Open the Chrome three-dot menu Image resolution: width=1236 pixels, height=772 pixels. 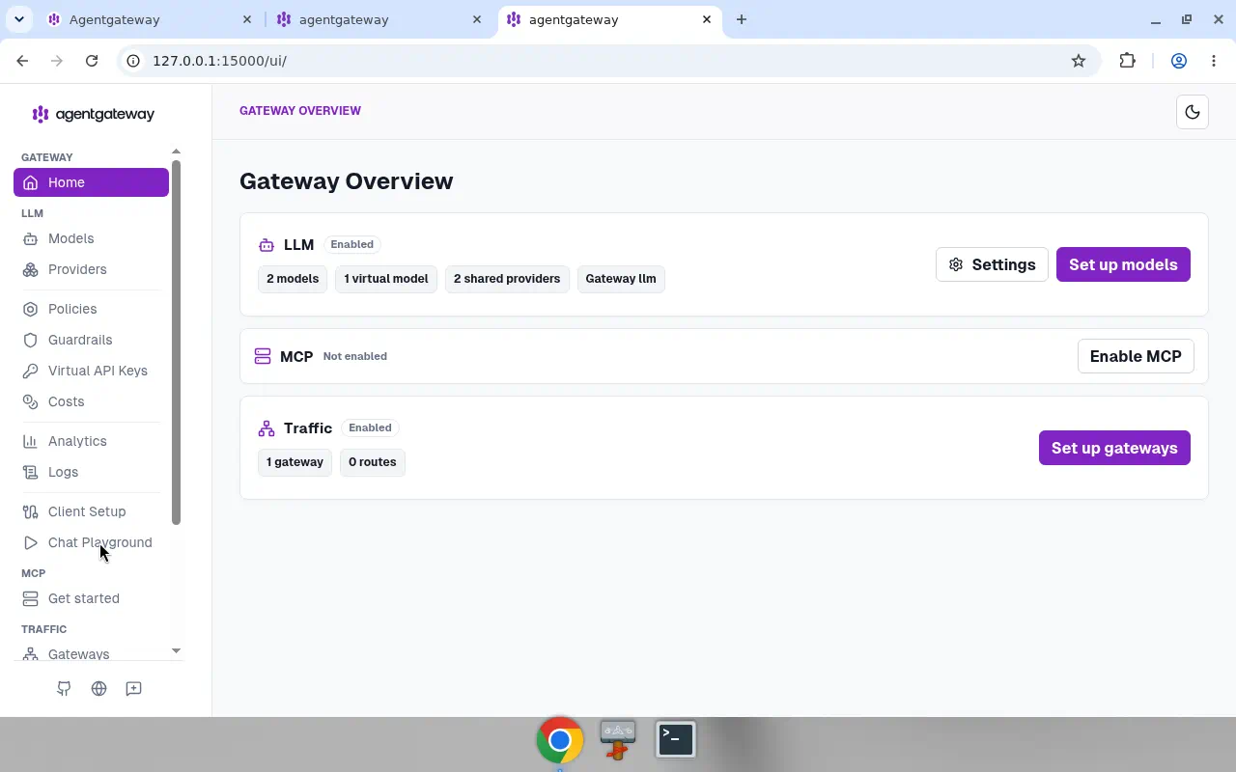click(x=1214, y=61)
